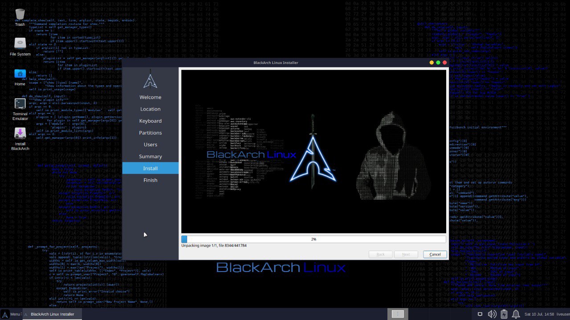Click the disabled Next button
Screen dimensions: 570x320
(x=406, y=254)
